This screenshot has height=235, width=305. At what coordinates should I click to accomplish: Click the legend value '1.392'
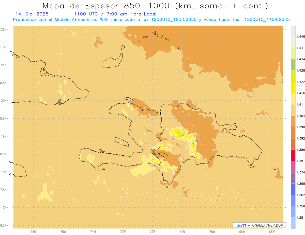(301, 138)
